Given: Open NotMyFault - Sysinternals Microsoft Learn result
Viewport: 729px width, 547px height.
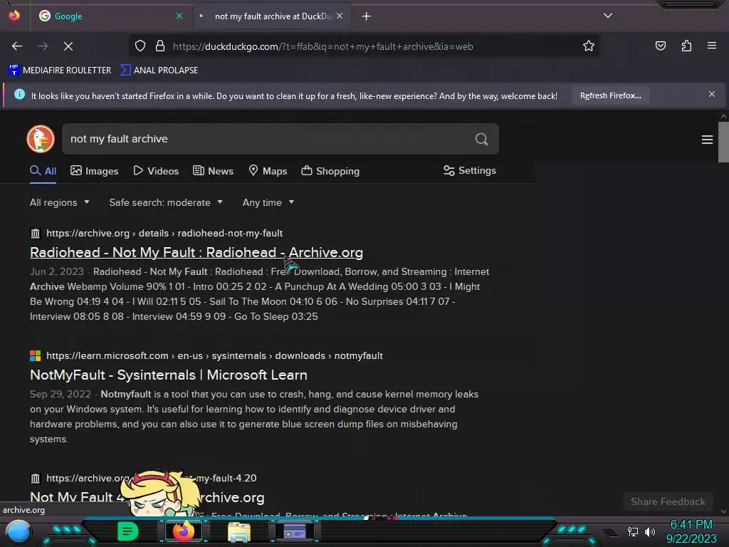Looking at the screenshot, I should [168, 375].
